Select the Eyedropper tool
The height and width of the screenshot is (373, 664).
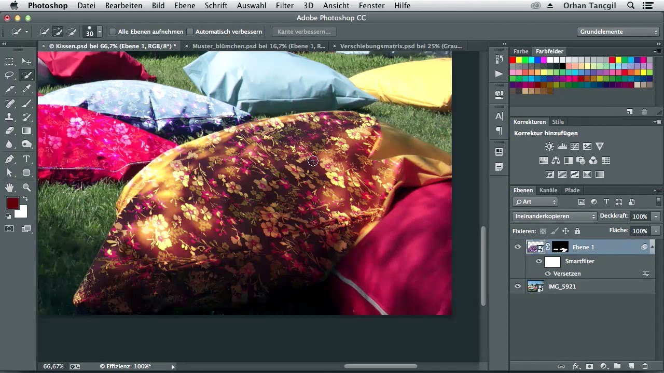click(x=27, y=89)
